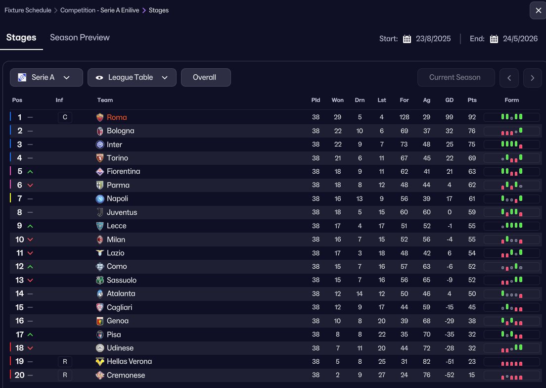This screenshot has width=546, height=388.
Task: Expand the League Table view dropdown
Action: click(132, 77)
